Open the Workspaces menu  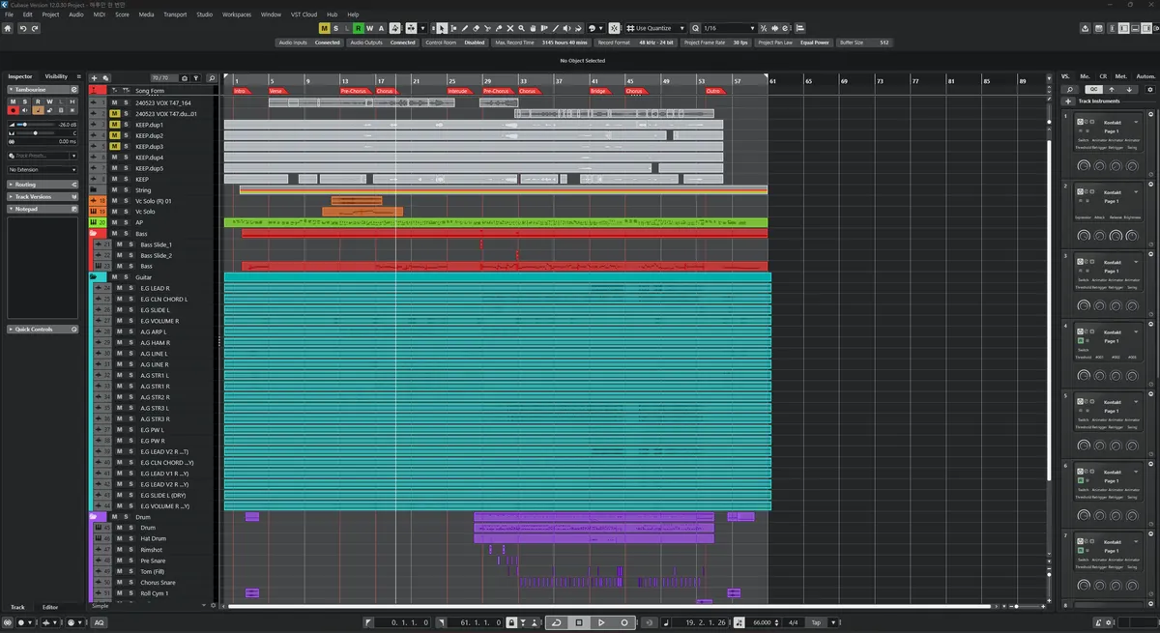(237, 14)
